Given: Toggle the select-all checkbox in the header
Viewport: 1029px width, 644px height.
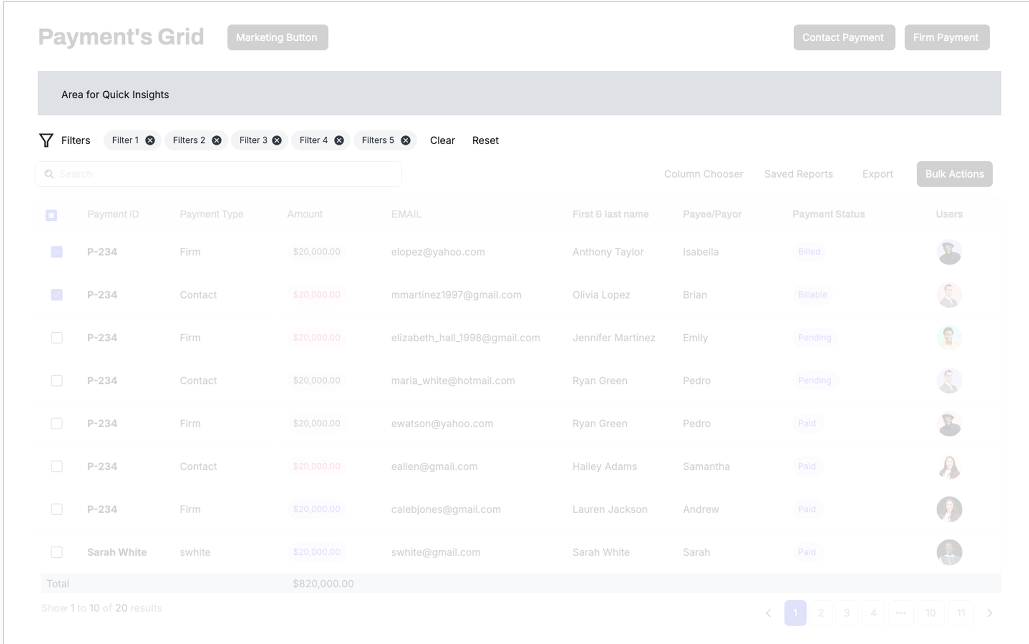Looking at the screenshot, I should (51, 215).
